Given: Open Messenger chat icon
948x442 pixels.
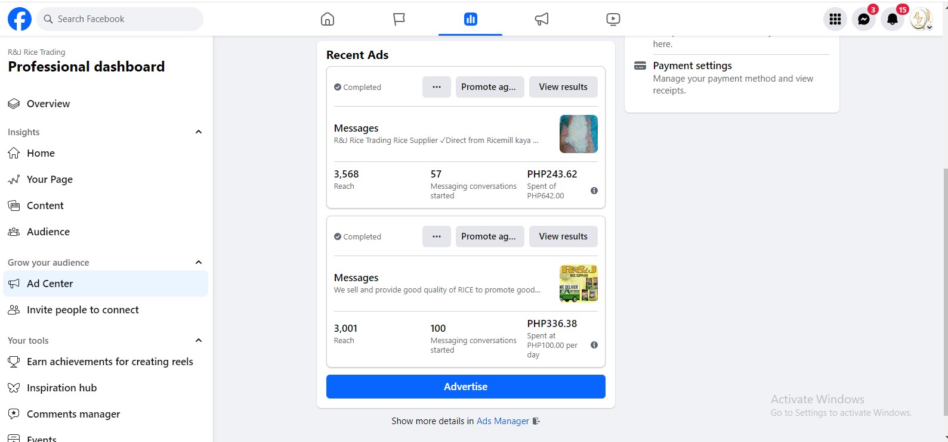Looking at the screenshot, I should click(864, 19).
